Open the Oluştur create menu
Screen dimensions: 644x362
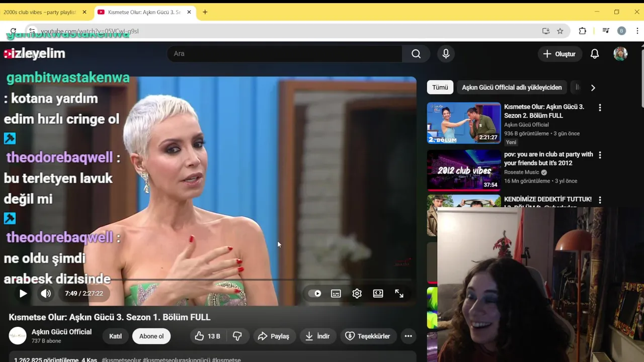click(x=559, y=54)
